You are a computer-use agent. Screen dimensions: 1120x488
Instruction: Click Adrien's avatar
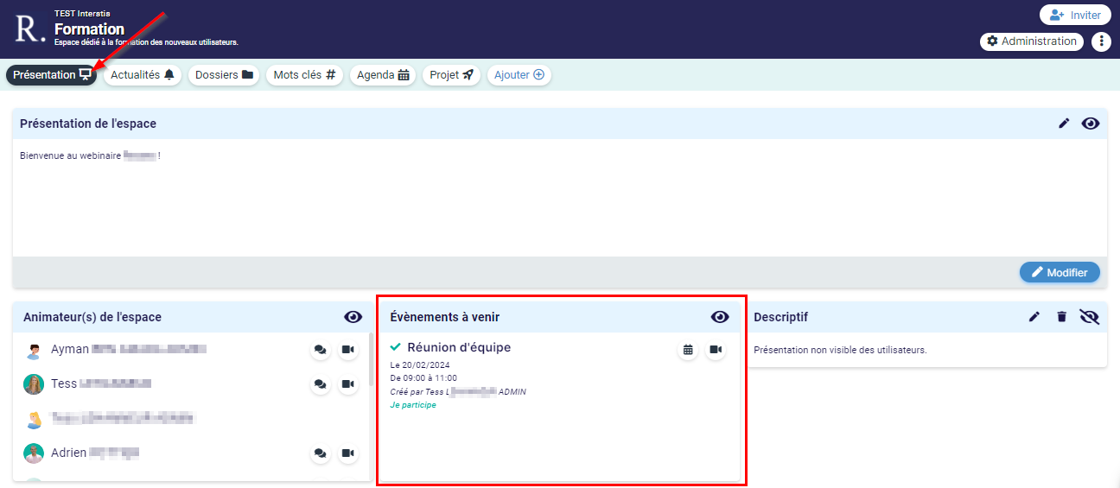point(34,453)
